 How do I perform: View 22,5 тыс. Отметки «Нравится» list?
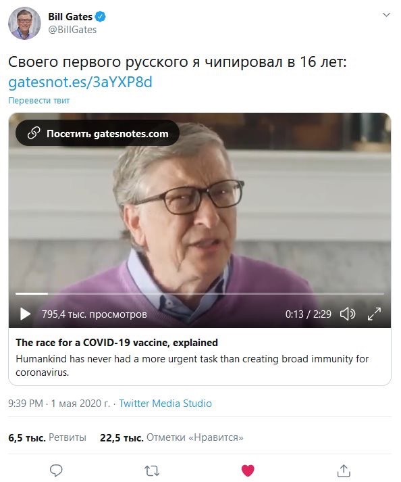pos(171,437)
